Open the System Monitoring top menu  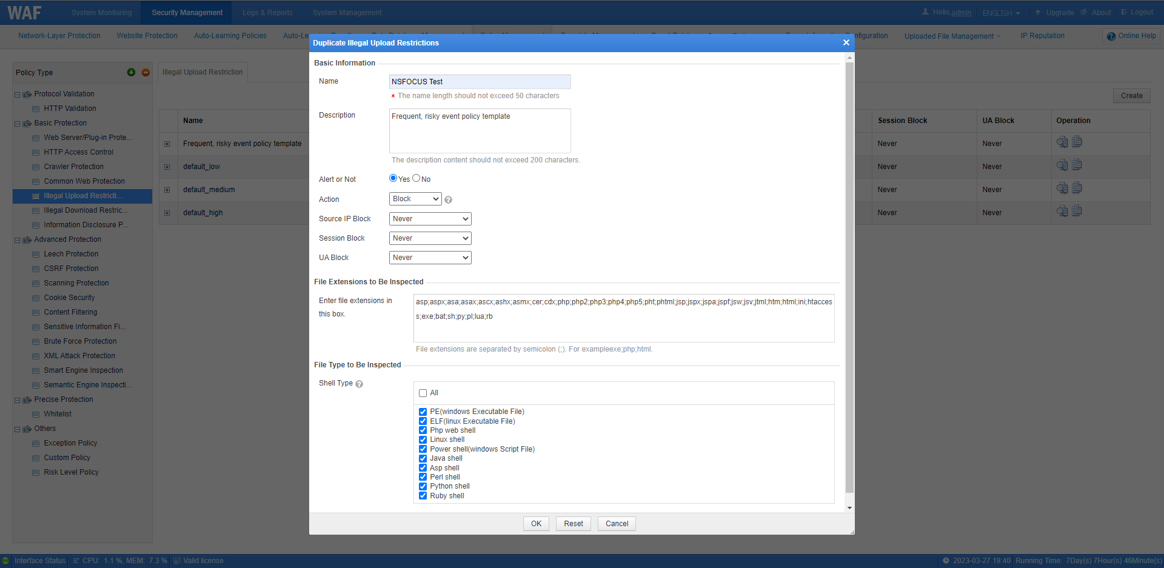click(101, 13)
